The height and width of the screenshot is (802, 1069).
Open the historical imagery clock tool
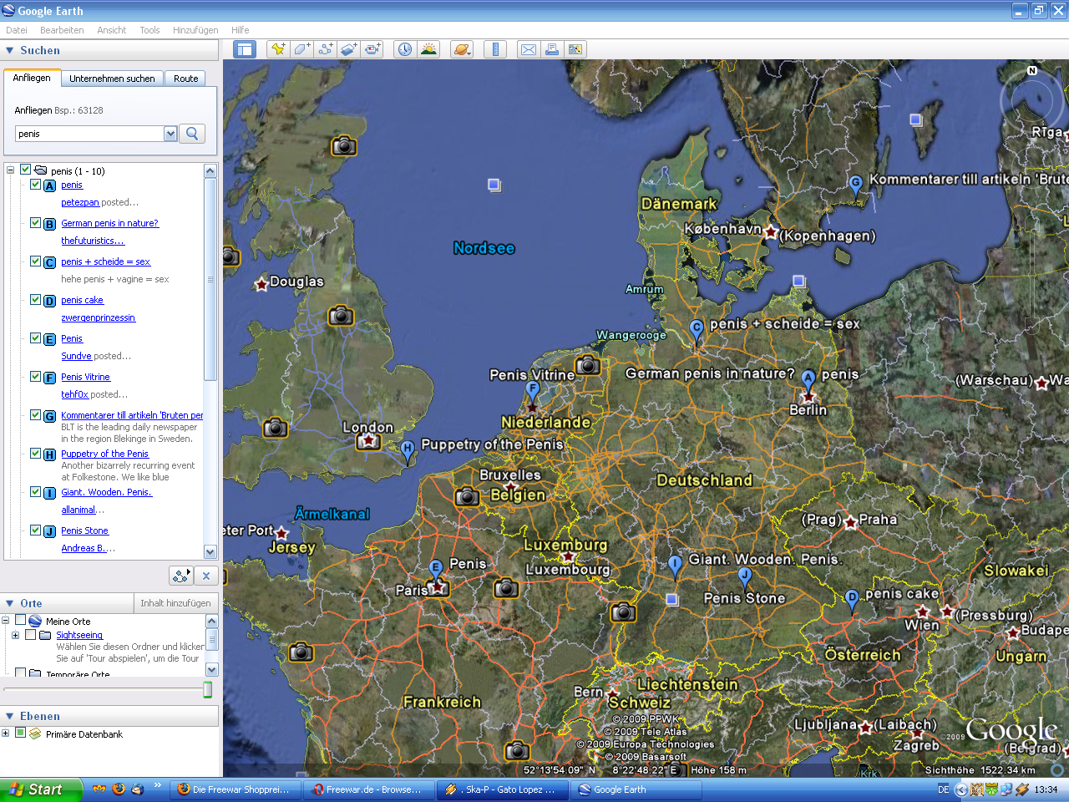point(405,49)
